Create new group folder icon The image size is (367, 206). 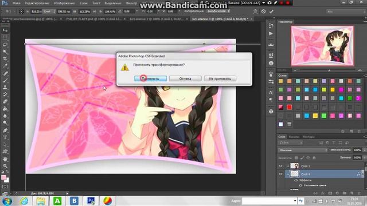[345, 193]
